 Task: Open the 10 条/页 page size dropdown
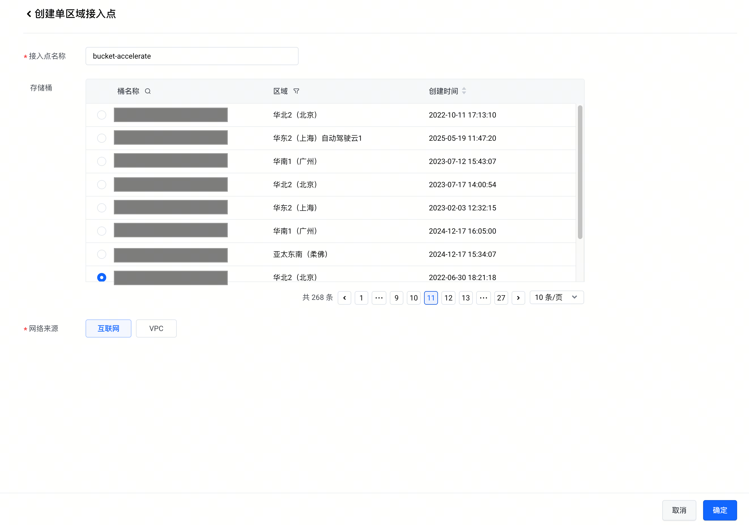(557, 297)
